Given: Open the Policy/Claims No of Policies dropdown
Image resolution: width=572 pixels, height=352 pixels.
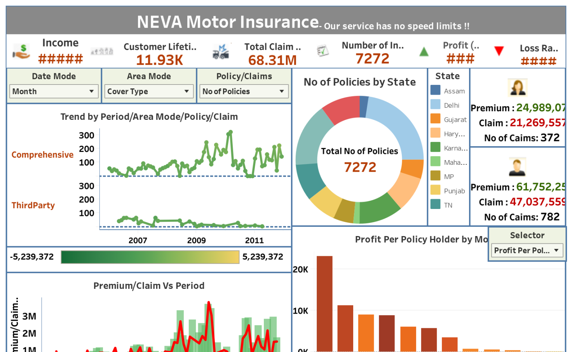Looking at the screenshot, I should (244, 91).
